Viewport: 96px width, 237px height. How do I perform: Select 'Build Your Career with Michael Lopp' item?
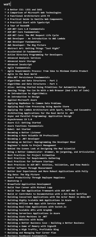(x=30, y=187)
